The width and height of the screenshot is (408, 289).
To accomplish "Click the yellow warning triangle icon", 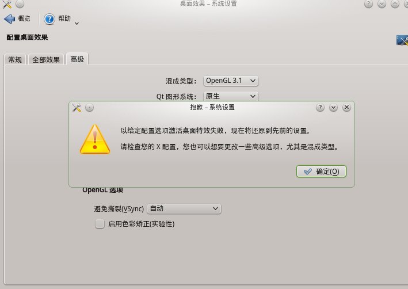I will click(x=95, y=139).
